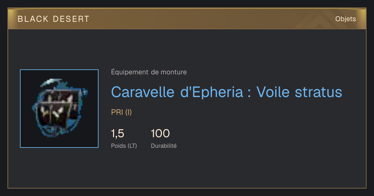Click the word "Caravelle" in the item name
Image resolution: width=374 pixels, height=196 pixels.
pos(143,92)
